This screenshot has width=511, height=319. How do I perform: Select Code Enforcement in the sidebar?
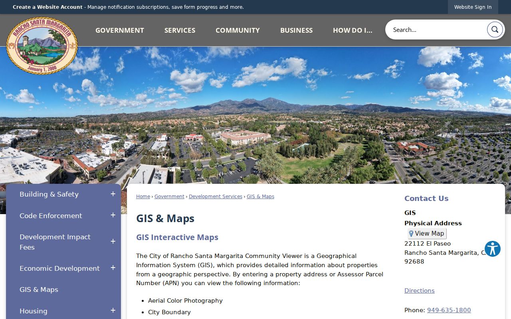click(x=51, y=216)
